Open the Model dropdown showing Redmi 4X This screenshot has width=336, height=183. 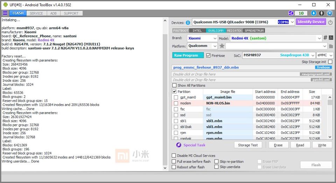276,38
